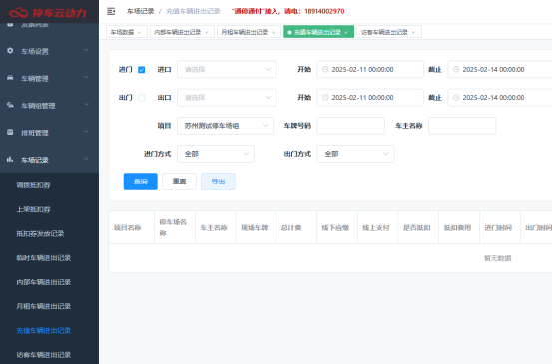Check the 出门 checkbox
Image resolution: width=552 pixels, height=364 pixels.
point(141,98)
